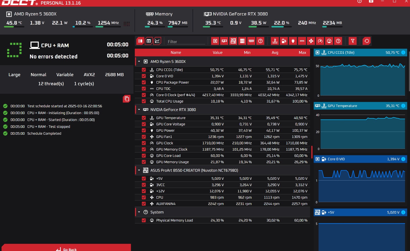Uncheck the Physical Memory Load checkbox
Screen dimensions: 410x251
(x=144, y=220)
